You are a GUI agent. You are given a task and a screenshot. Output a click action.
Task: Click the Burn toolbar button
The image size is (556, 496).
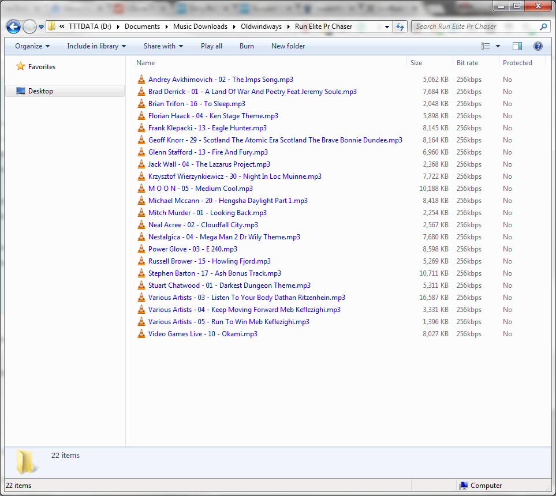(247, 46)
